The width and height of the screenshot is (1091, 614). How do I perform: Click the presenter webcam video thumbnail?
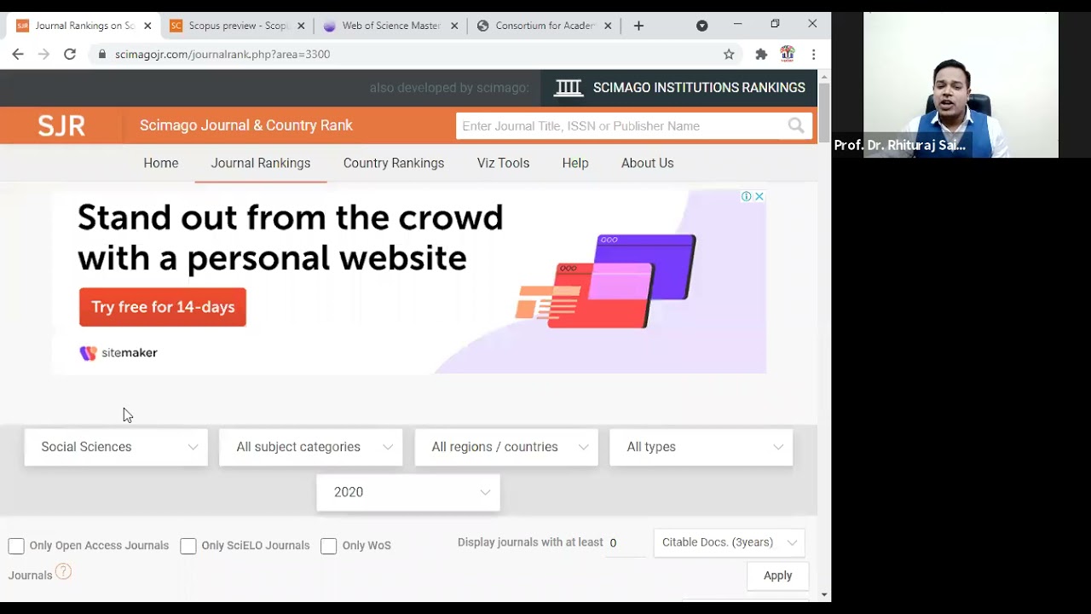pyautogui.click(x=961, y=84)
